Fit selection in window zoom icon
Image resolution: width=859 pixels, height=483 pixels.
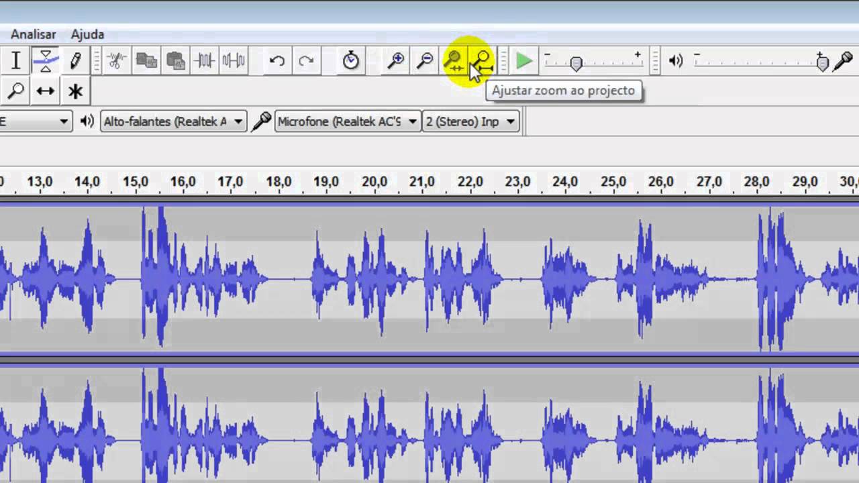454,60
